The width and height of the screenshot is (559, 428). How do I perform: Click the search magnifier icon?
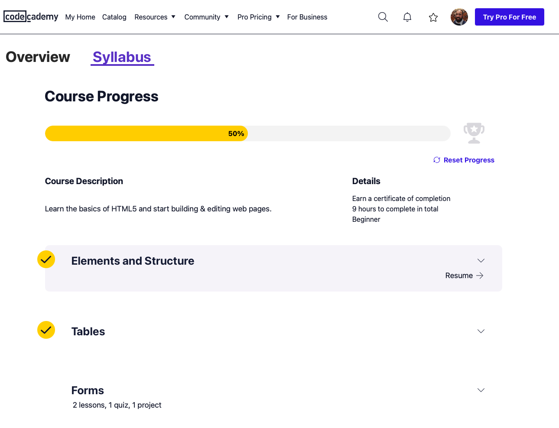383,17
